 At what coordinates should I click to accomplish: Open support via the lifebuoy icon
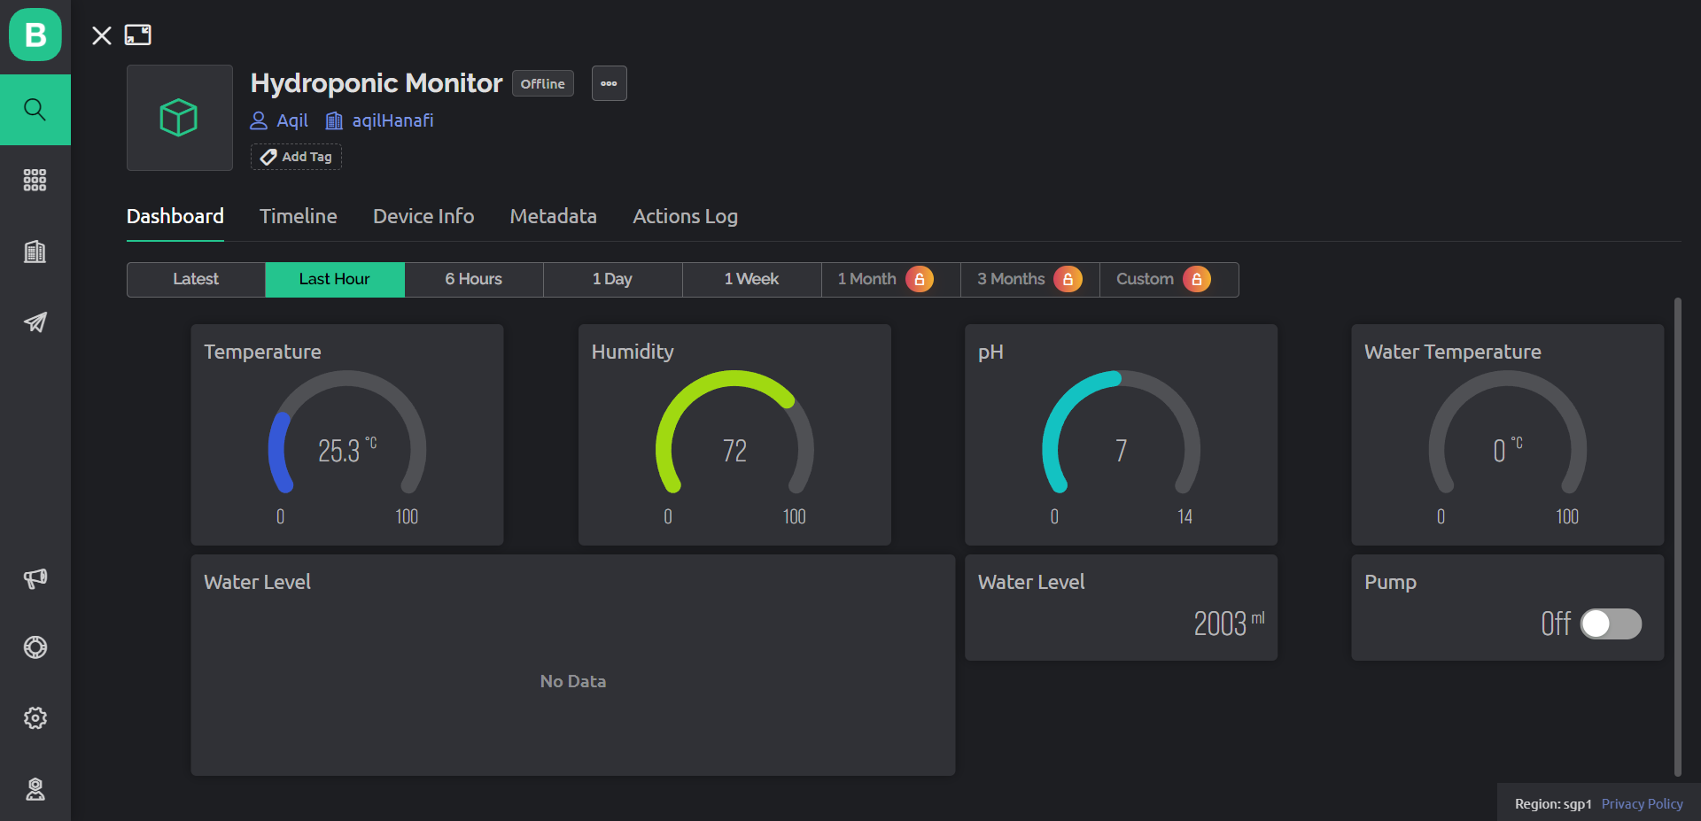35,647
